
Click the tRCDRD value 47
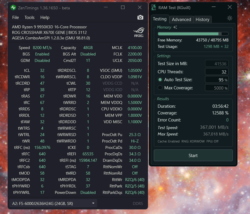(42, 83)
